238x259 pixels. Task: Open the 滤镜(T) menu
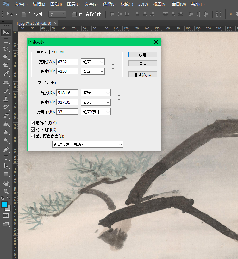127,4
